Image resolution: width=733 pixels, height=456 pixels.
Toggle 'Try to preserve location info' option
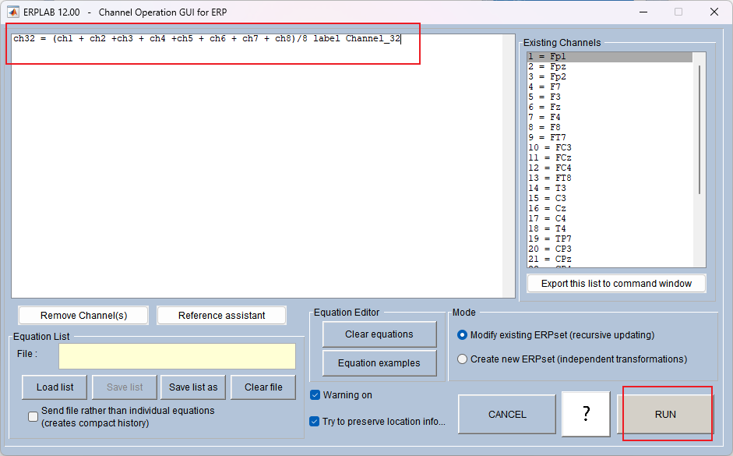coord(315,420)
